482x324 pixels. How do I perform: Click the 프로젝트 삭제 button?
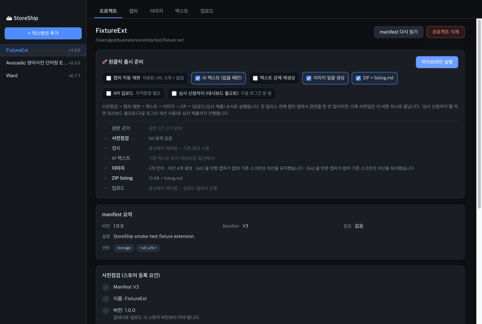tap(446, 32)
